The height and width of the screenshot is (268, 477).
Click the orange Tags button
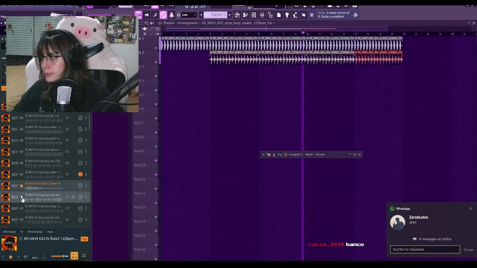(x=84, y=239)
